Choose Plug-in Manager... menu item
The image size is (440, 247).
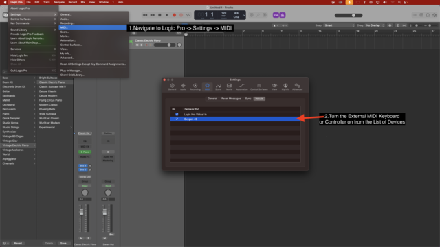click(x=93, y=71)
